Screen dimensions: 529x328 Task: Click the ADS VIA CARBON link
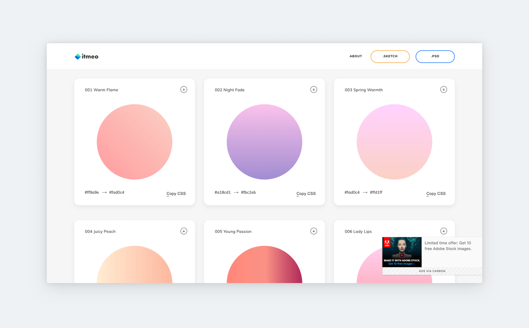[432, 271]
